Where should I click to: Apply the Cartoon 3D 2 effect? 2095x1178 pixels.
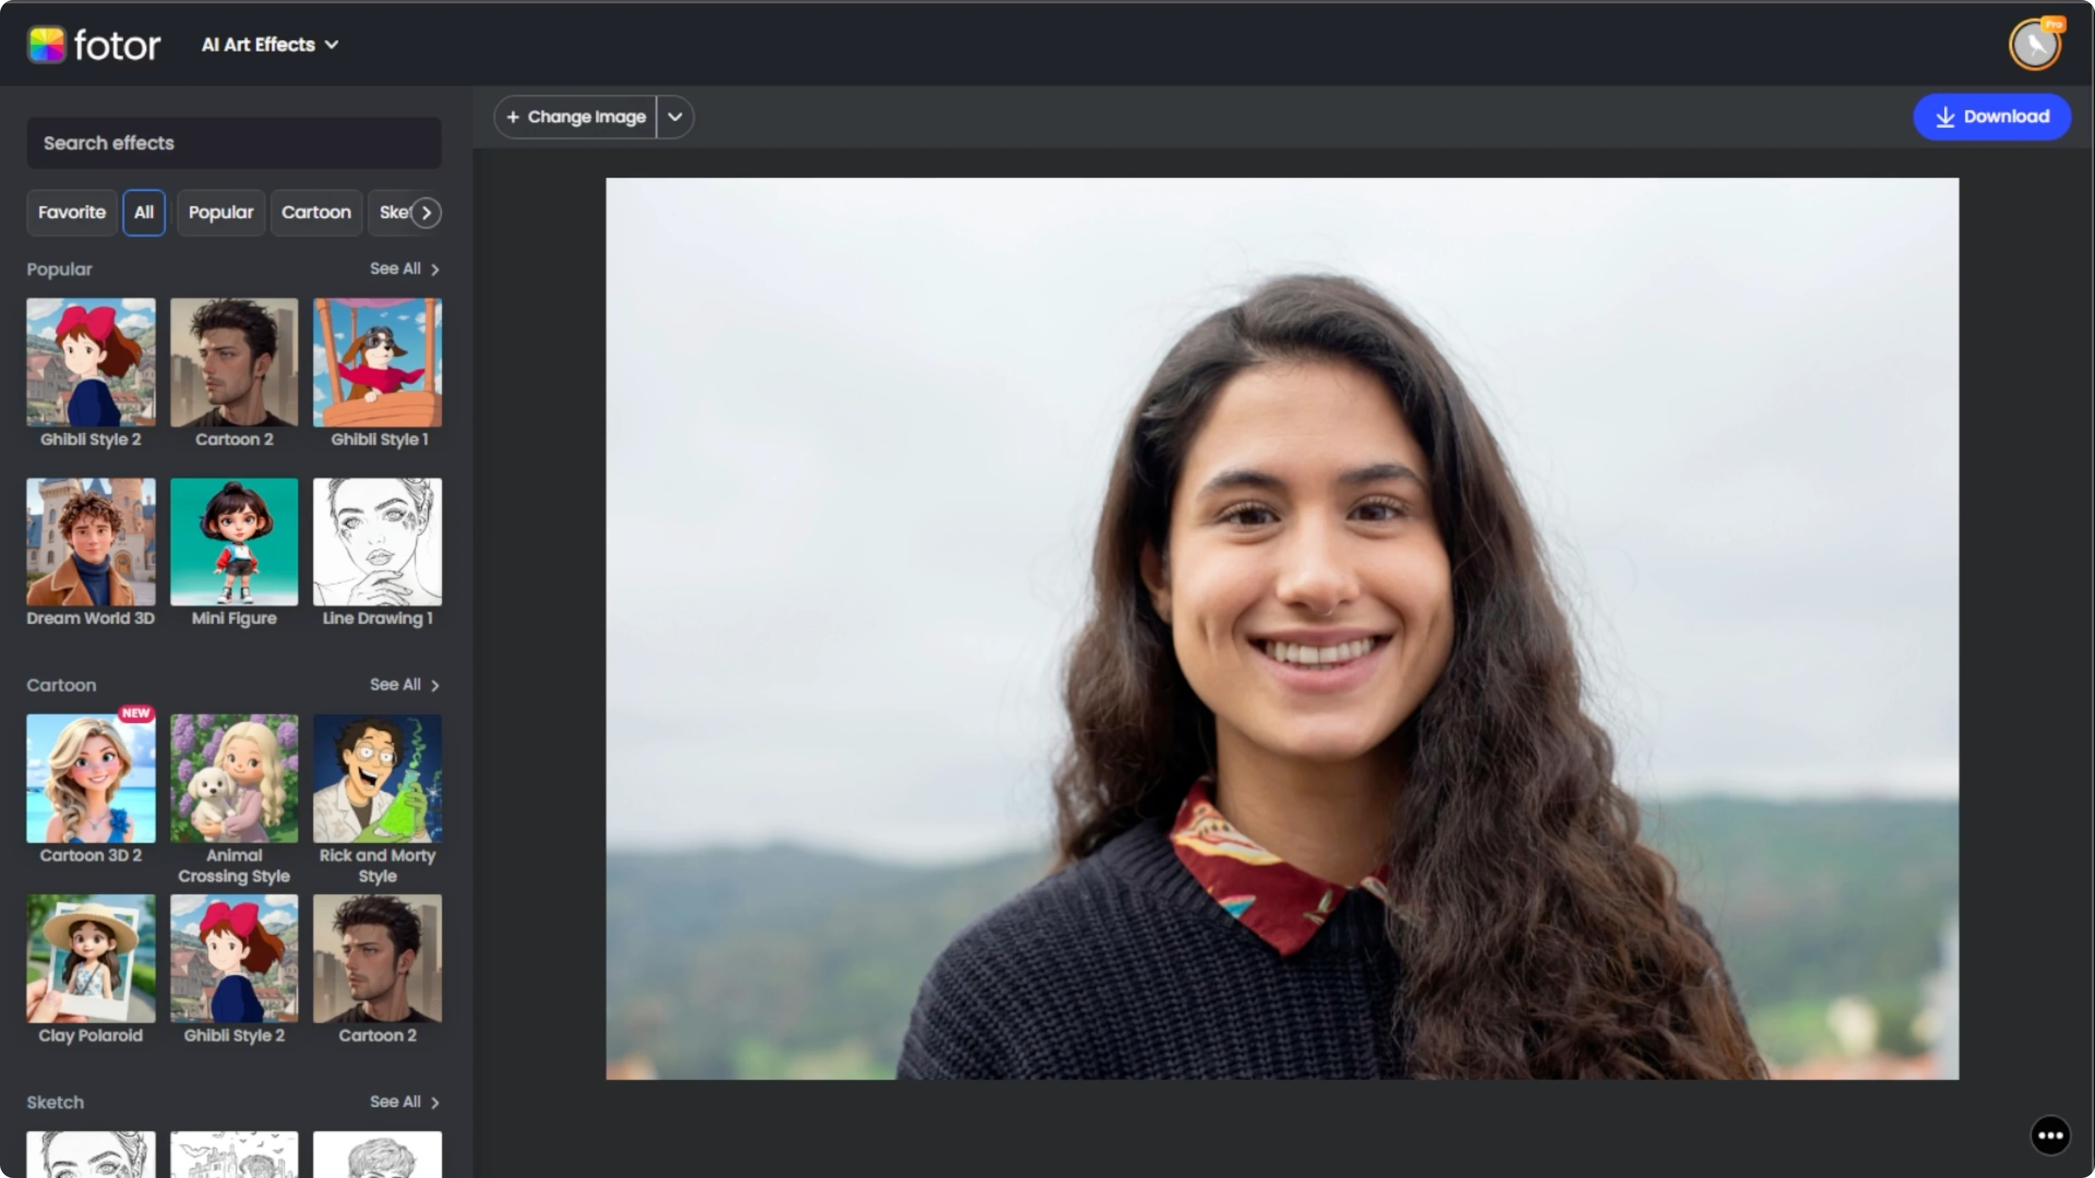91,779
